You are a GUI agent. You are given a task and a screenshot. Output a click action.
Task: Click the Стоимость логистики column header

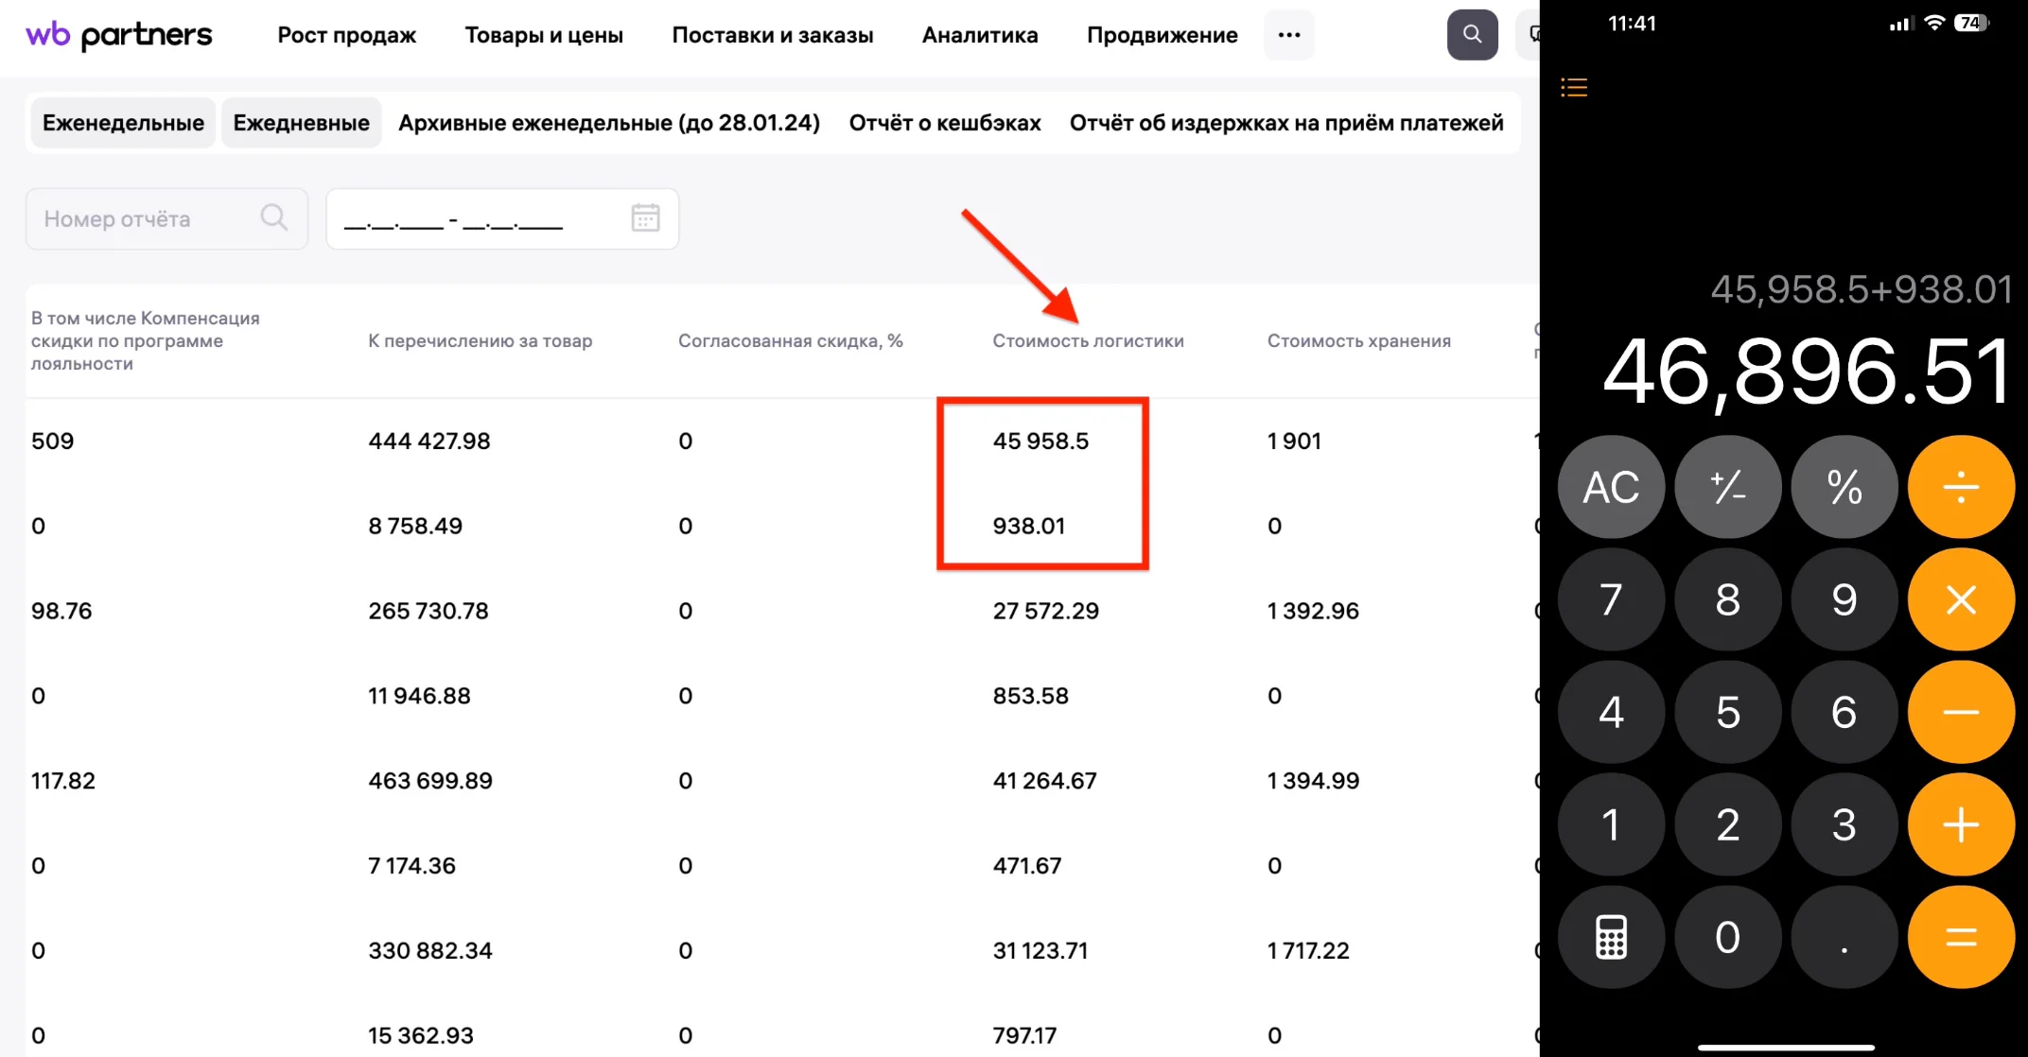(1088, 340)
